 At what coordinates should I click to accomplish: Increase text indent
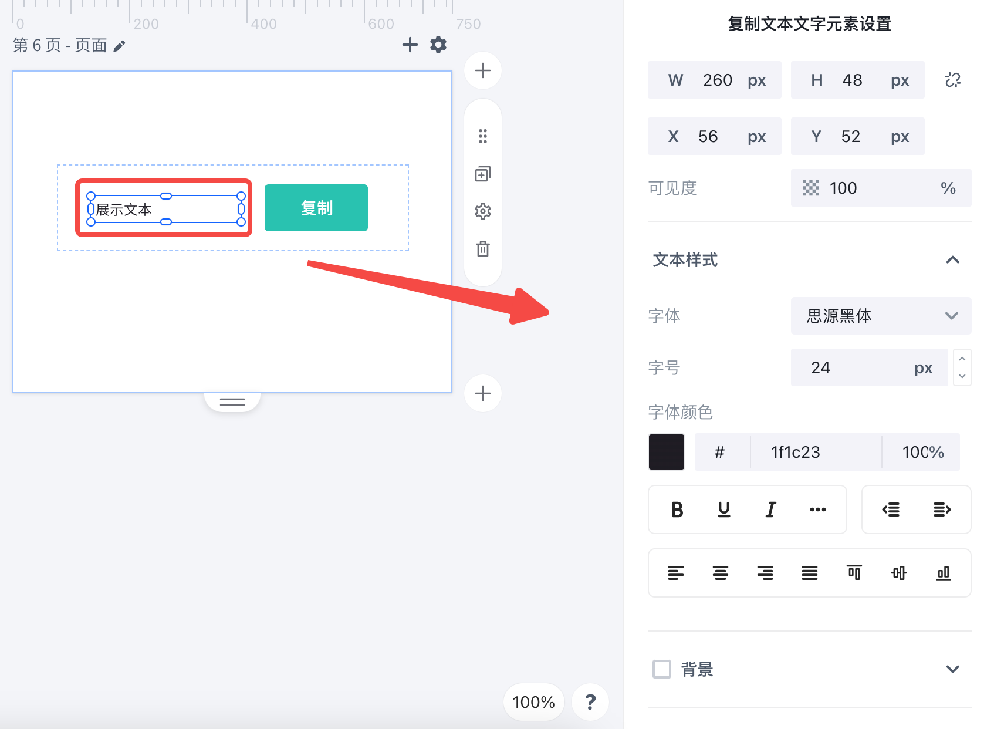coord(942,509)
